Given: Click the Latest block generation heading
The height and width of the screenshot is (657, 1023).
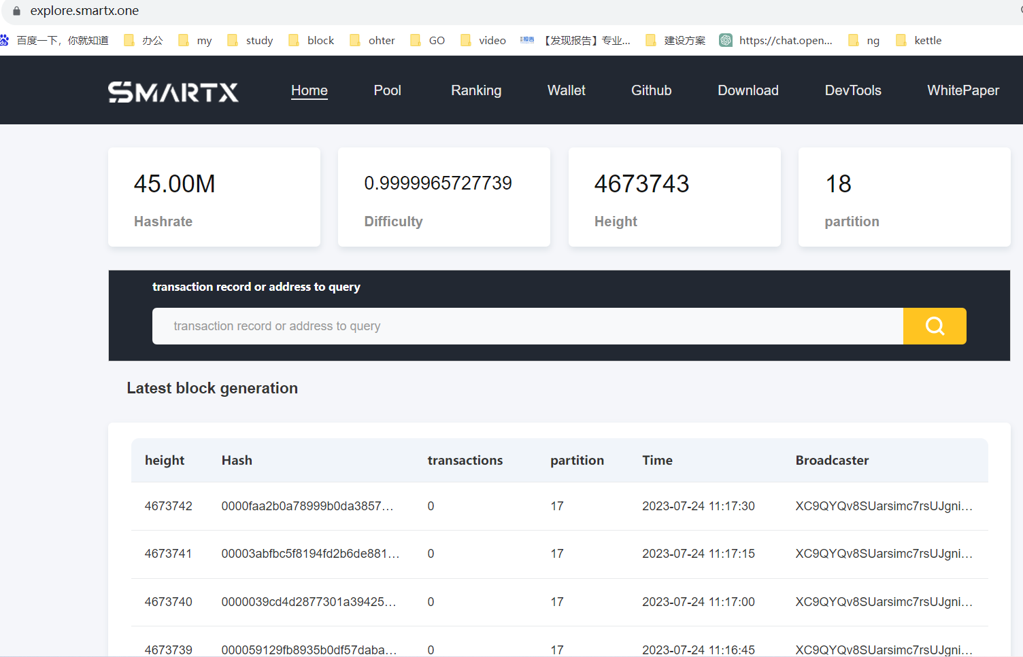Looking at the screenshot, I should coord(212,388).
